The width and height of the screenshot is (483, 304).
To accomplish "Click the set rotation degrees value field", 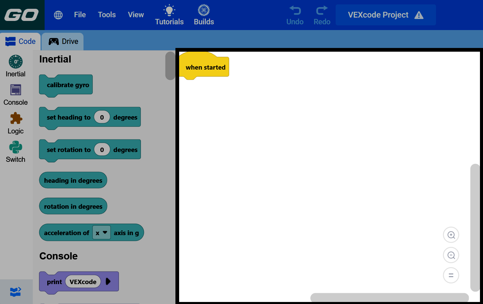I will point(102,150).
